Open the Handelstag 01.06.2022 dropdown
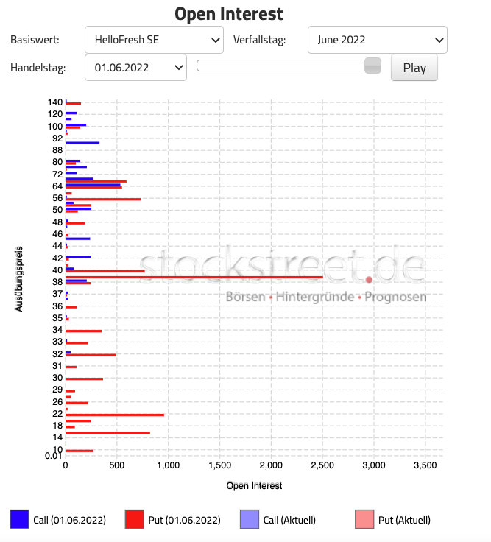This screenshot has height=542, width=491. pos(135,68)
